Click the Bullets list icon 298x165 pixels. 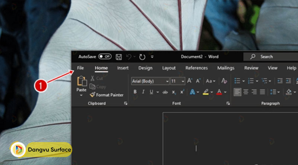coord(237,81)
